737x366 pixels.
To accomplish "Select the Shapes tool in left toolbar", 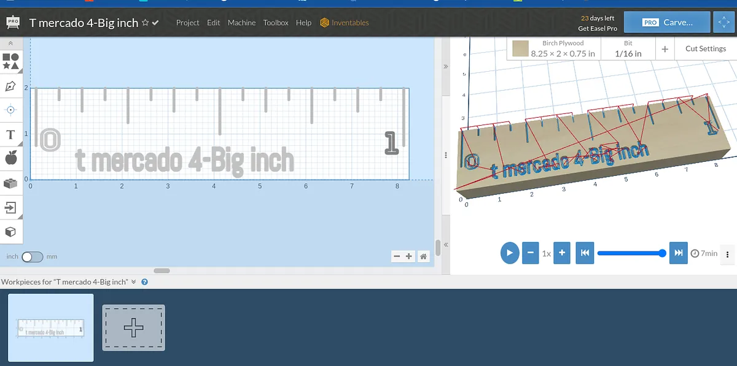I will [11, 61].
